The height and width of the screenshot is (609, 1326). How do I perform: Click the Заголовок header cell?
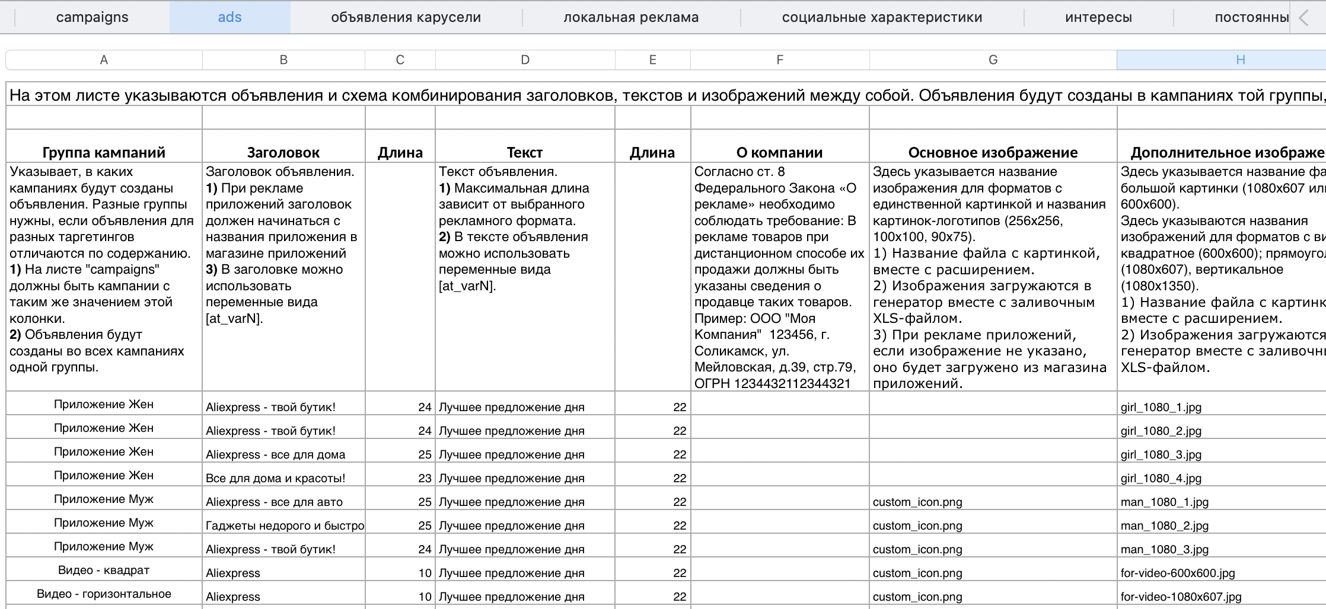(283, 146)
